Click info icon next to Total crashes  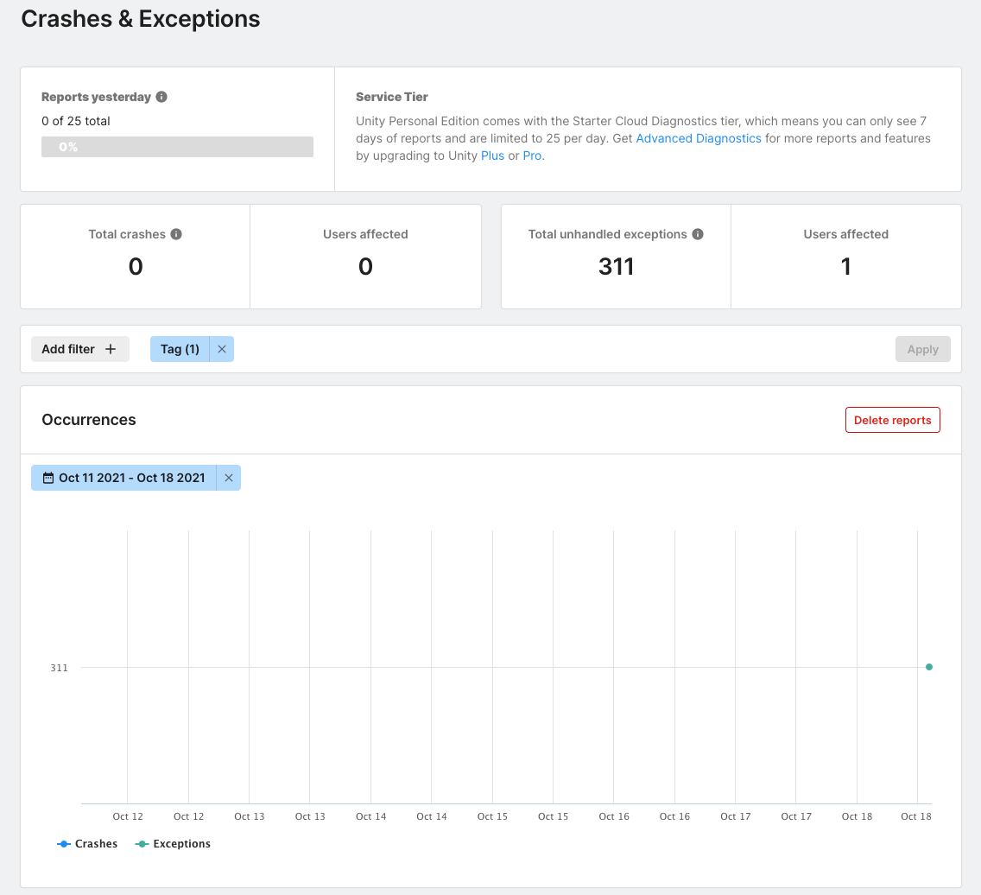pyautogui.click(x=176, y=234)
